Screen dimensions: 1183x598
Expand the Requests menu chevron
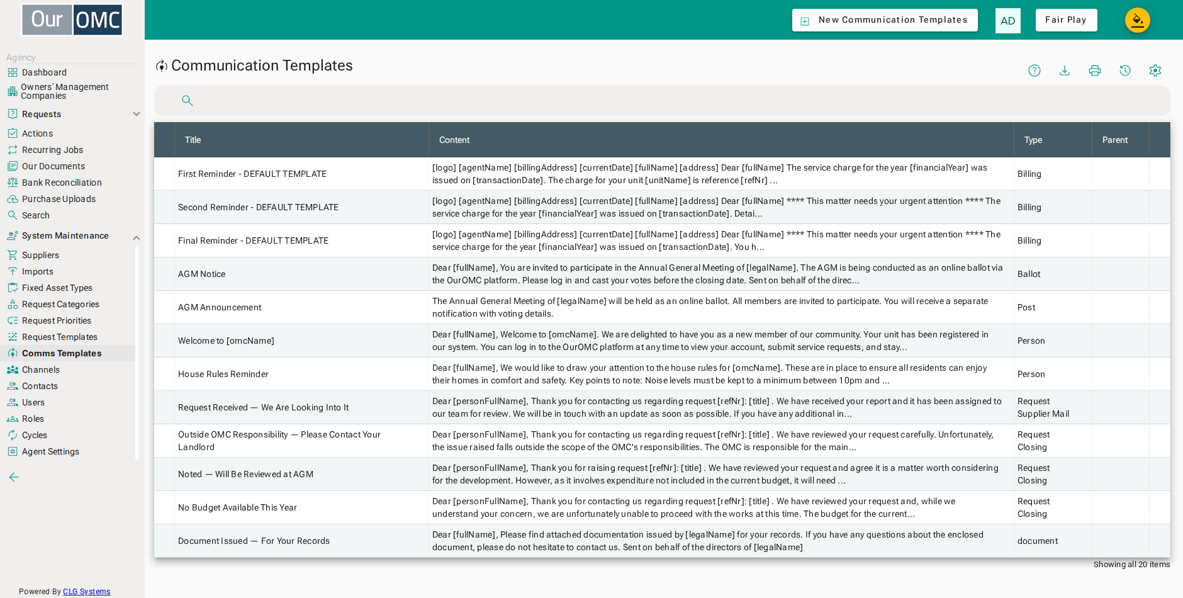137,114
